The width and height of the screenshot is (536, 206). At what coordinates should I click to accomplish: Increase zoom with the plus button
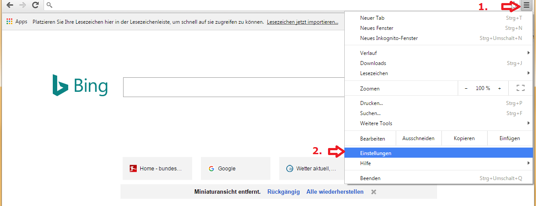500,88
